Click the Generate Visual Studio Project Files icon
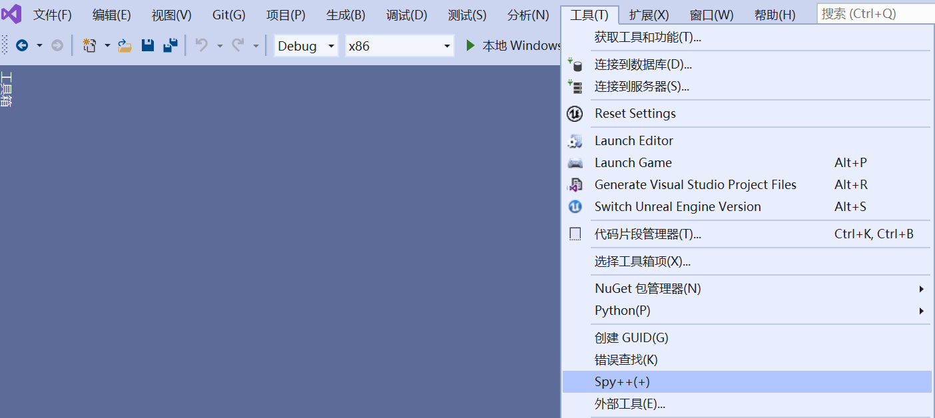 coord(574,184)
